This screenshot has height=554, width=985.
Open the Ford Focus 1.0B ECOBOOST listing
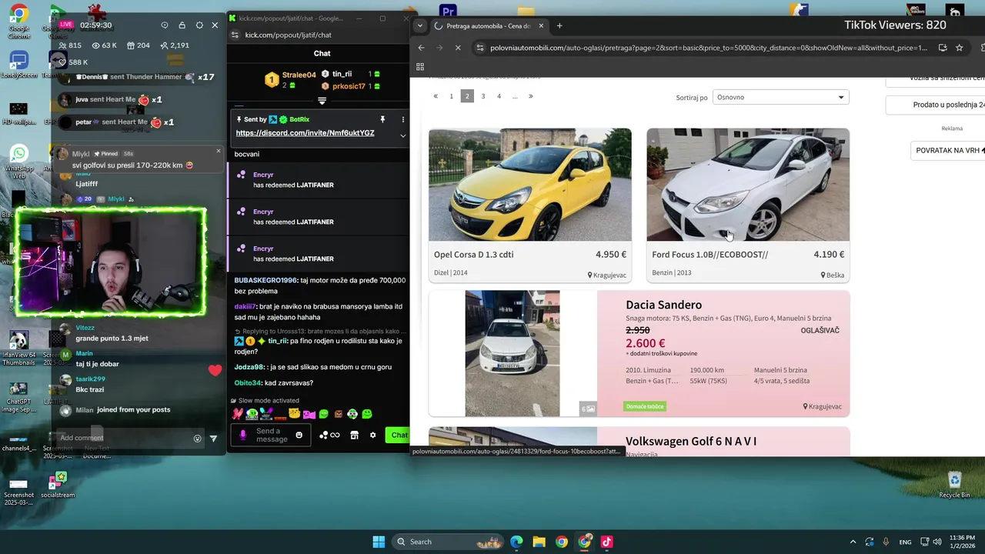tap(710, 255)
